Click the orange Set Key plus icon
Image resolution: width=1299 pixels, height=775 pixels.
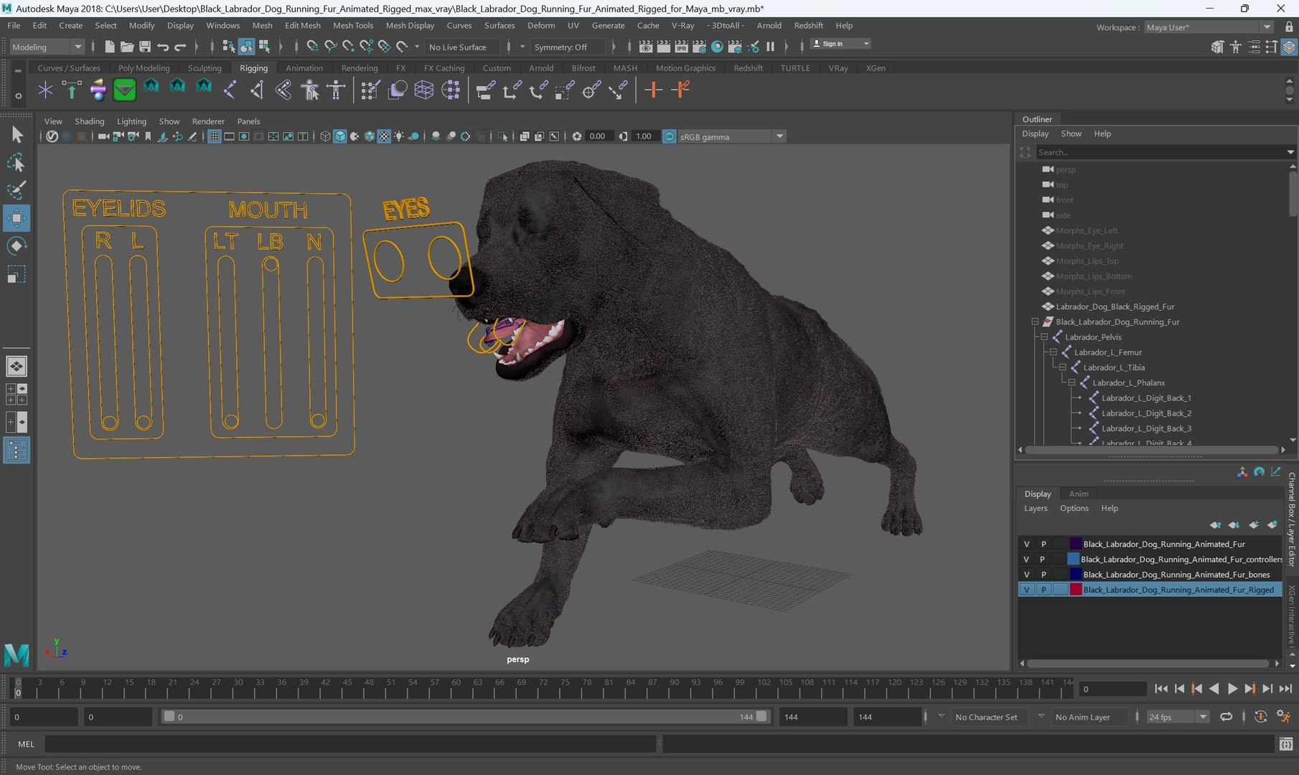pyautogui.click(x=652, y=90)
